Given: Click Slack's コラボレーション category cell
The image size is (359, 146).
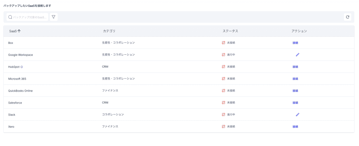Looking at the screenshot, I should pos(113,114).
